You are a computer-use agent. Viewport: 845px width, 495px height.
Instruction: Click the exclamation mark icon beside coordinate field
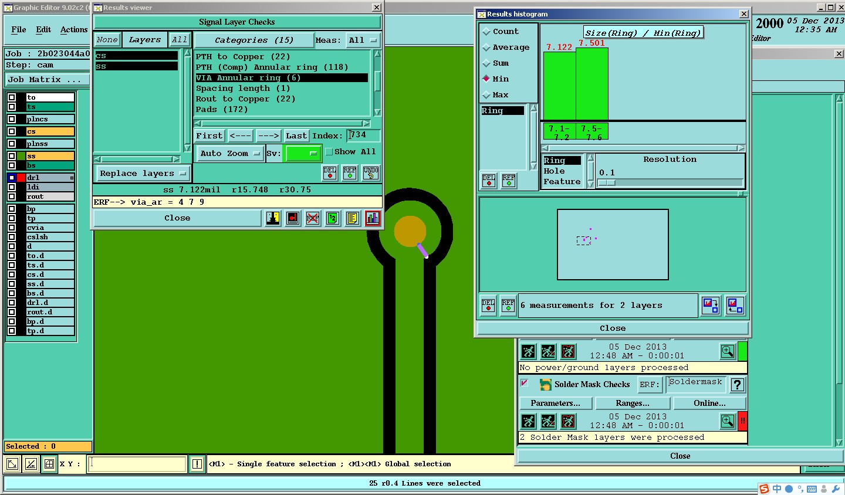(x=197, y=464)
